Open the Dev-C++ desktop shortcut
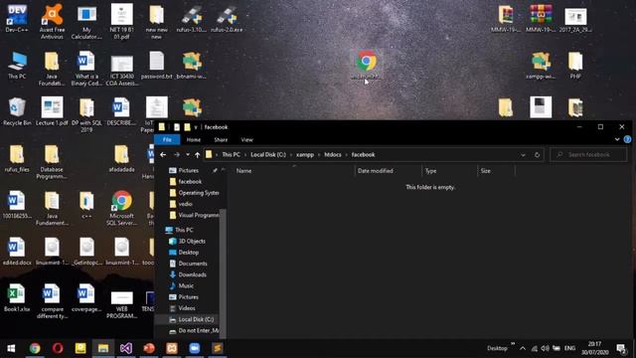 (17, 18)
